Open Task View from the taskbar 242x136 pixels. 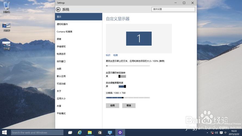click(70, 132)
